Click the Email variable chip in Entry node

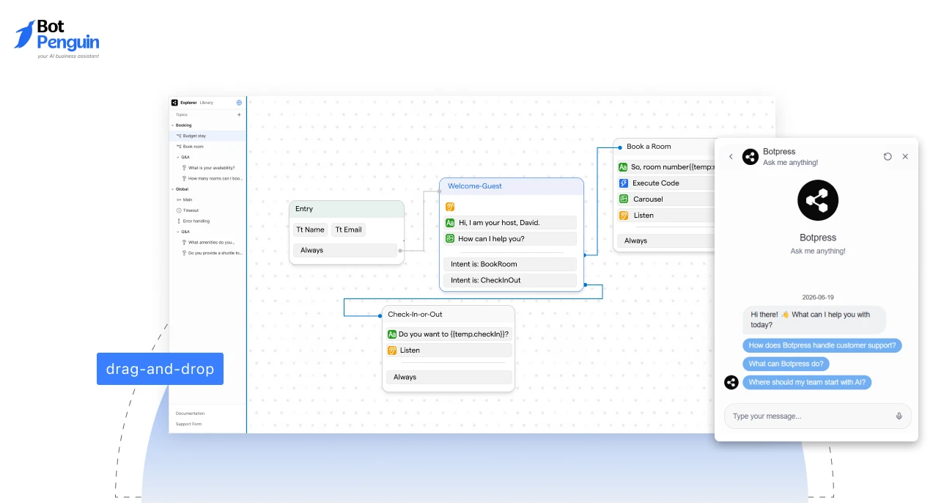tap(348, 230)
